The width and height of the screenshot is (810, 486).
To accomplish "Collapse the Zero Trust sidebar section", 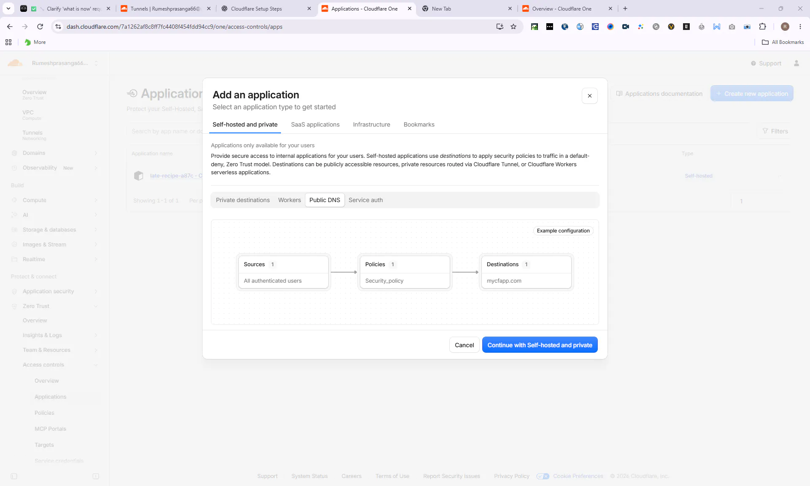I will (x=55, y=306).
